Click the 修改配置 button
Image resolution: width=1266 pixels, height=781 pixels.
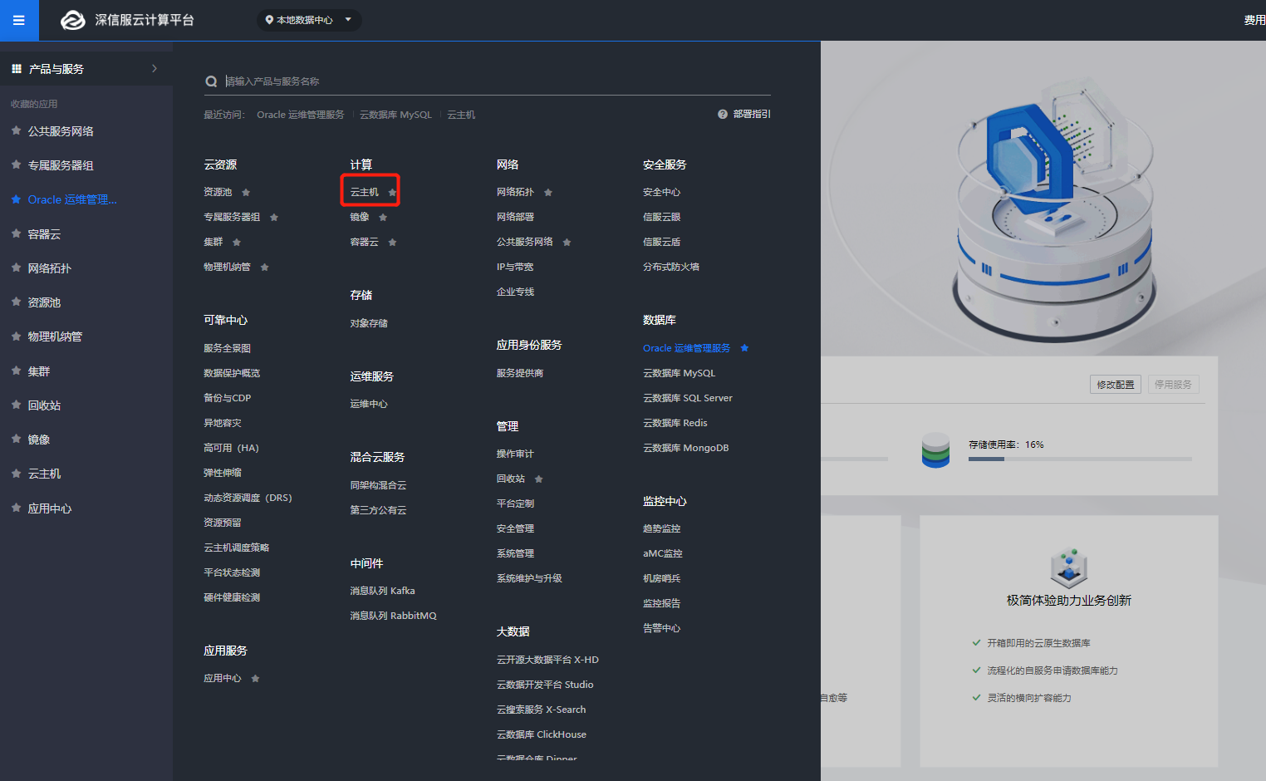(x=1115, y=384)
